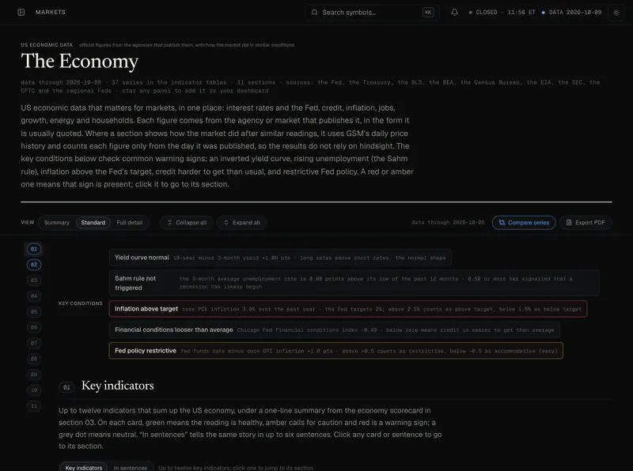Viewport: 633px width, 471px height.
Task: Export the page as PDF
Action: point(586,223)
